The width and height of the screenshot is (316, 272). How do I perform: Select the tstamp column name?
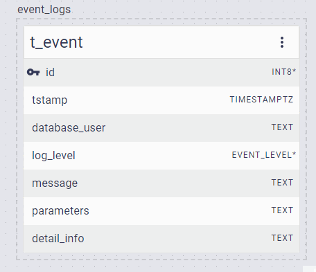50,100
